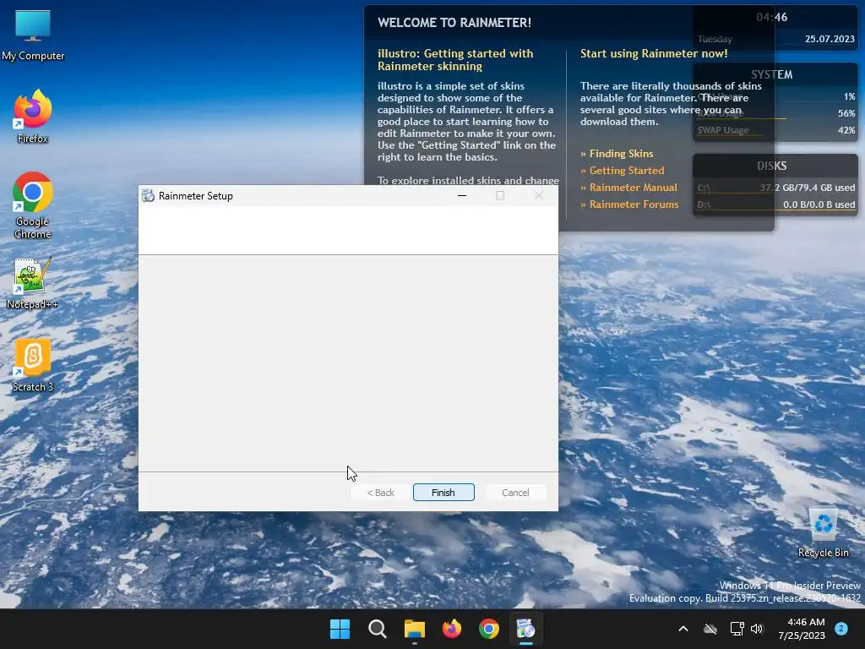Open Firefox from the taskbar

click(452, 629)
